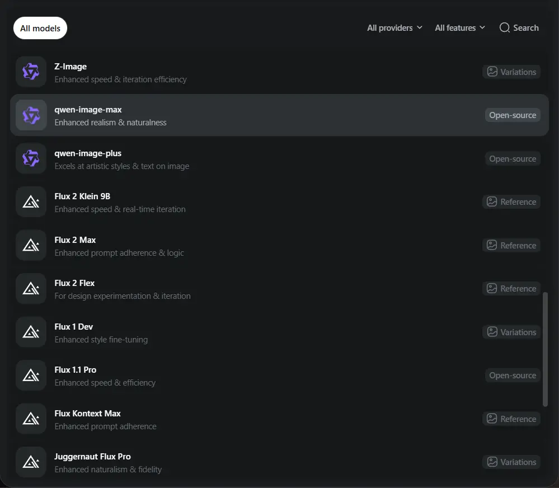Screen dimensions: 559x488
Task: Click 'Enhanced speed & iteration efficiency' description
Action: tap(120, 79)
